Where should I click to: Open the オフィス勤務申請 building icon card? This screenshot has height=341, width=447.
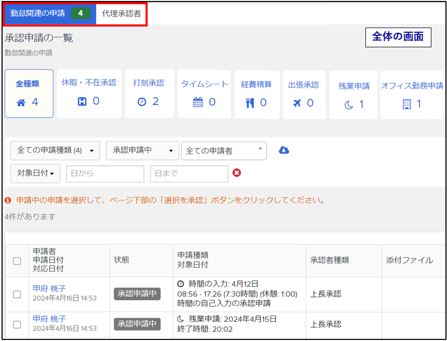412,95
